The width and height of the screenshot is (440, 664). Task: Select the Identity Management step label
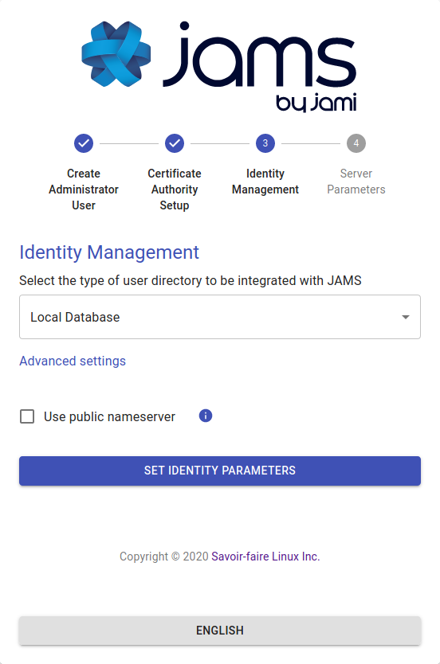[x=265, y=182]
